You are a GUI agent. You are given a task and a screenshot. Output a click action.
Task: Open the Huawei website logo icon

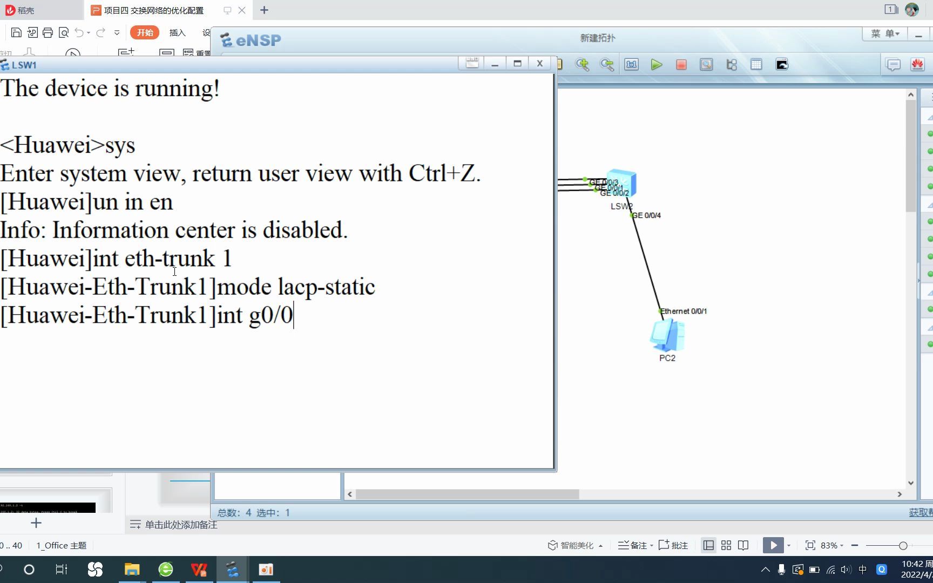[x=917, y=65]
